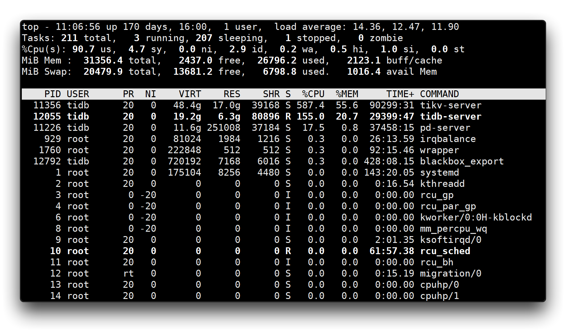Click the PID column header
Viewport: 566px width, 332px height.
[53, 94]
